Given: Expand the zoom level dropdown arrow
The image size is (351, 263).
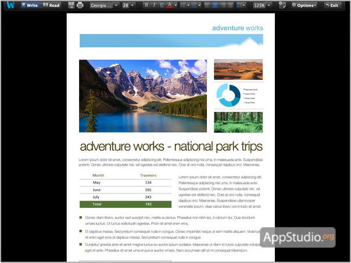Looking at the screenshot, I should tap(269, 5).
